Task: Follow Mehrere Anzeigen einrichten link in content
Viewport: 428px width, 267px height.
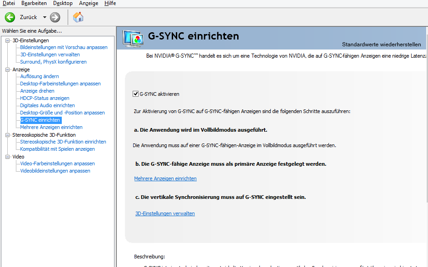Action: pos(165,178)
